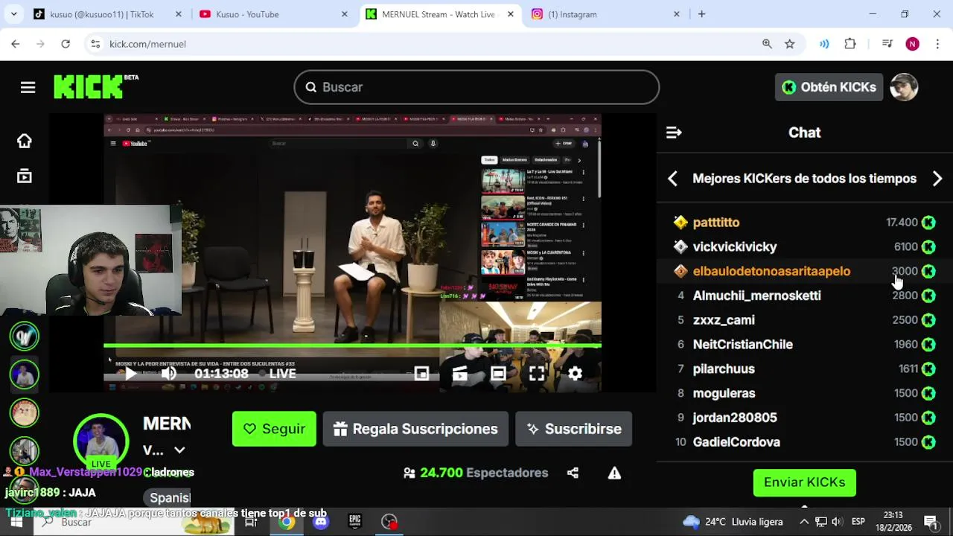Image resolution: width=953 pixels, height=536 pixels.
Task: Open the browse sidebar icon below home
Action: [25, 176]
